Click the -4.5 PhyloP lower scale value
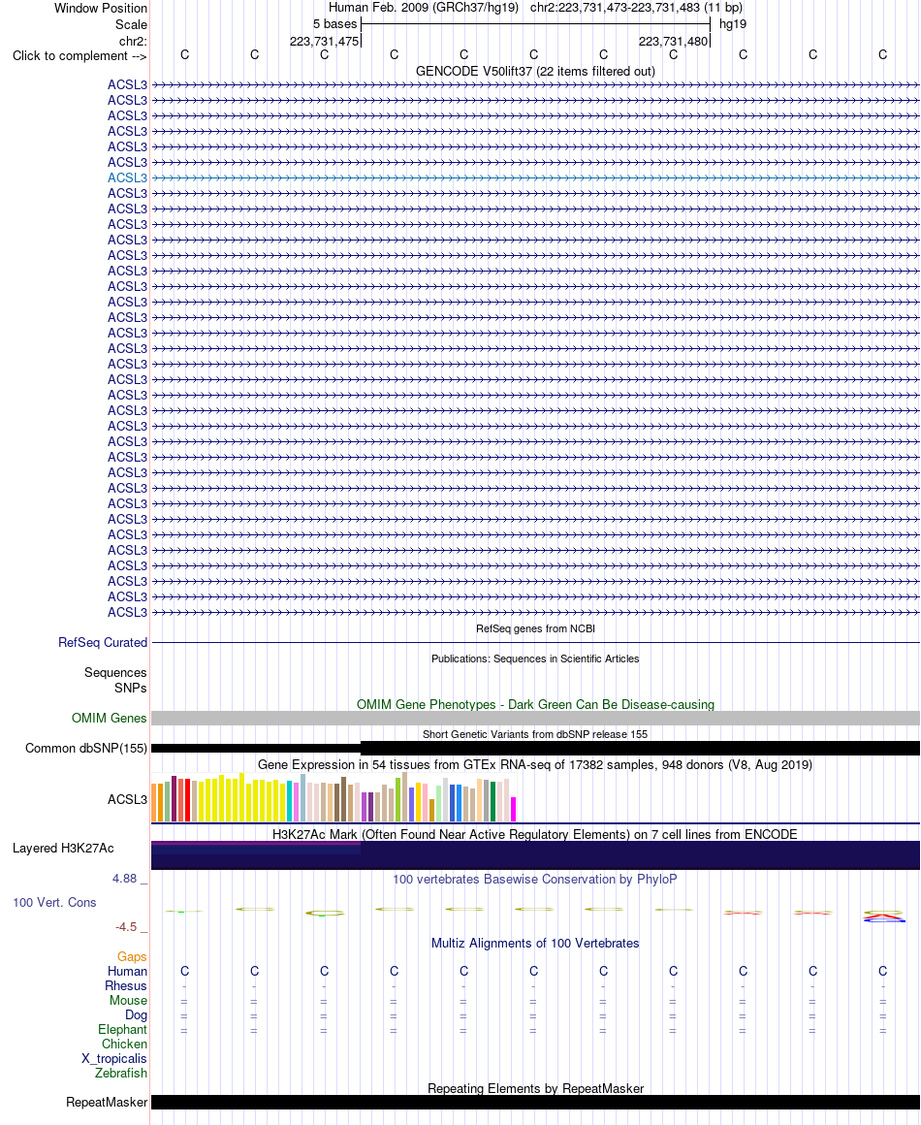Image resolution: width=921 pixels, height=1125 pixels. 126,927
